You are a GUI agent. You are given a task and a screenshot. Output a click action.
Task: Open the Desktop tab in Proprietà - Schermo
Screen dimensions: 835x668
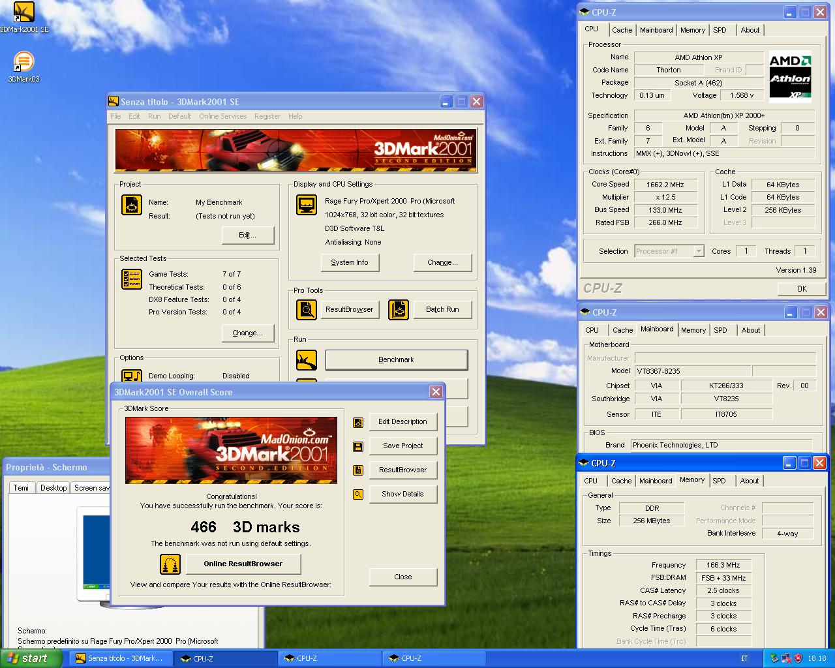click(53, 488)
